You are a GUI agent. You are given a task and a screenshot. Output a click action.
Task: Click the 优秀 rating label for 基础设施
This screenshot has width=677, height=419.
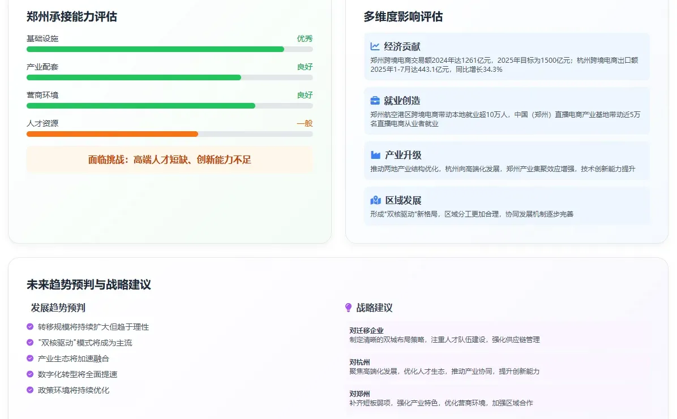point(306,38)
